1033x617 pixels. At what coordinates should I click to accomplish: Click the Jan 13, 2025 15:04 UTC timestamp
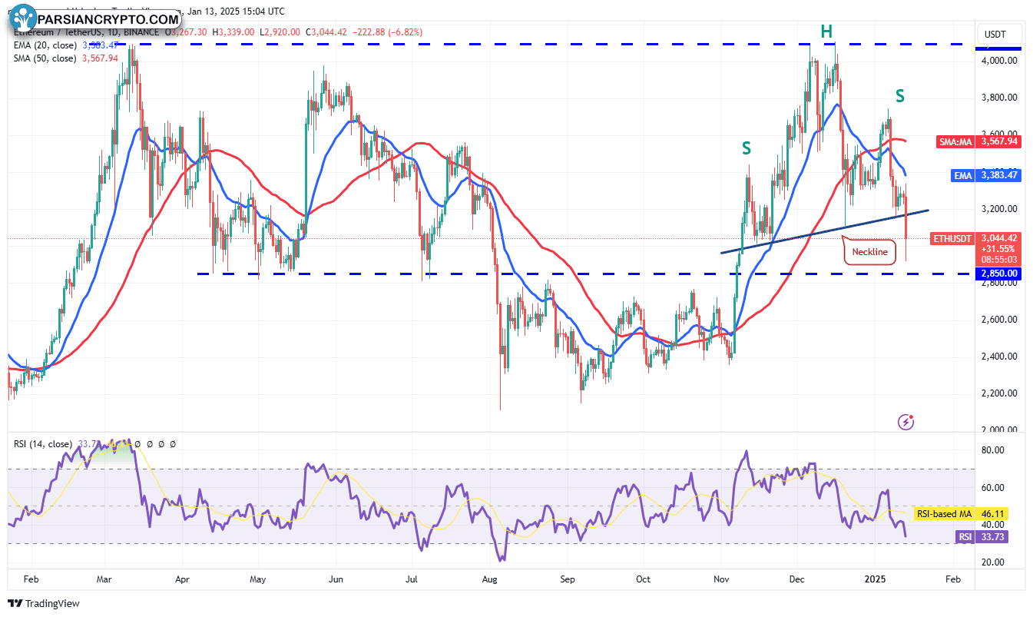coord(235,12)
